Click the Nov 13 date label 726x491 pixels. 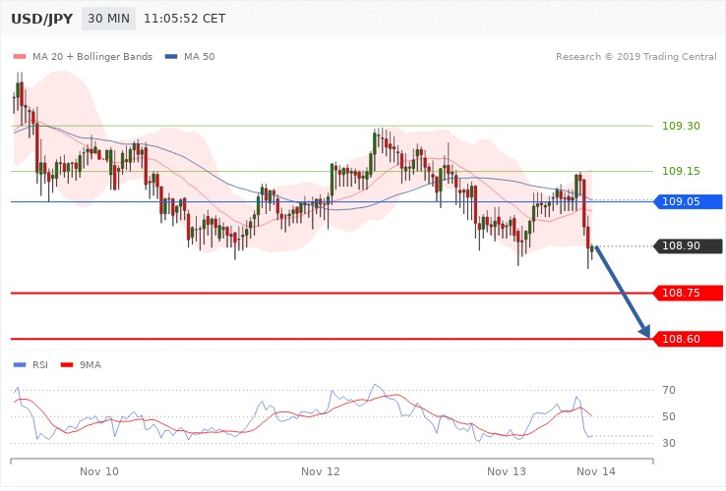pyautogui.click(x=506, y=472)
